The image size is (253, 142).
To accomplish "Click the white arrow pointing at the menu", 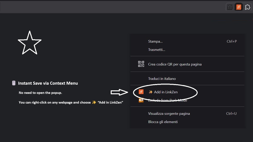I will point(120,92).
